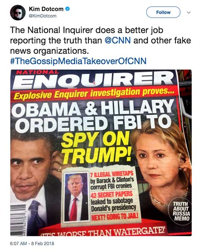Click the Enquirer masthead in image
The width and height of the screenshot is (203, 250).
(x=93, y=80)
